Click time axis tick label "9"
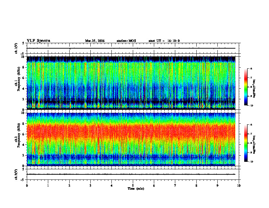 [x=217, y=186]
